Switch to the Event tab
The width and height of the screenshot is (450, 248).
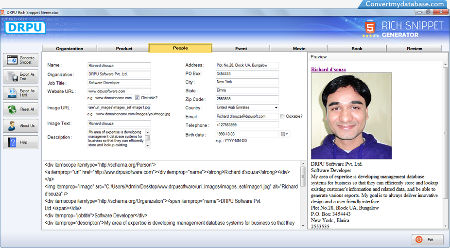tap(241, 49)
